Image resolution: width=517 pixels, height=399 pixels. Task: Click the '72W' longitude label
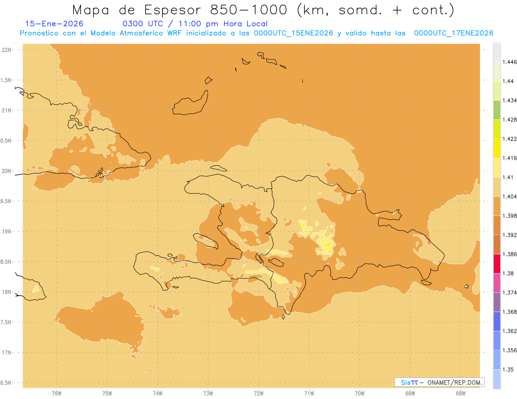[x=258, y=393]
